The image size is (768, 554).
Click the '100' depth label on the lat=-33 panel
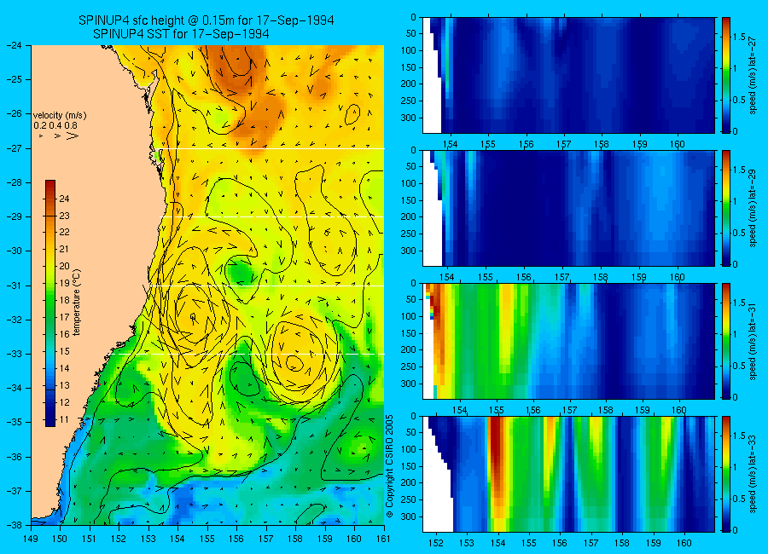click(x=409, y=449)
